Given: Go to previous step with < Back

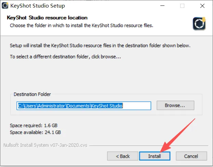Looking at the screenshot, I should click(x=123, y=156).
